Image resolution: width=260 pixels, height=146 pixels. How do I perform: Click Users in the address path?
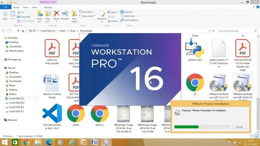point(63,31)
